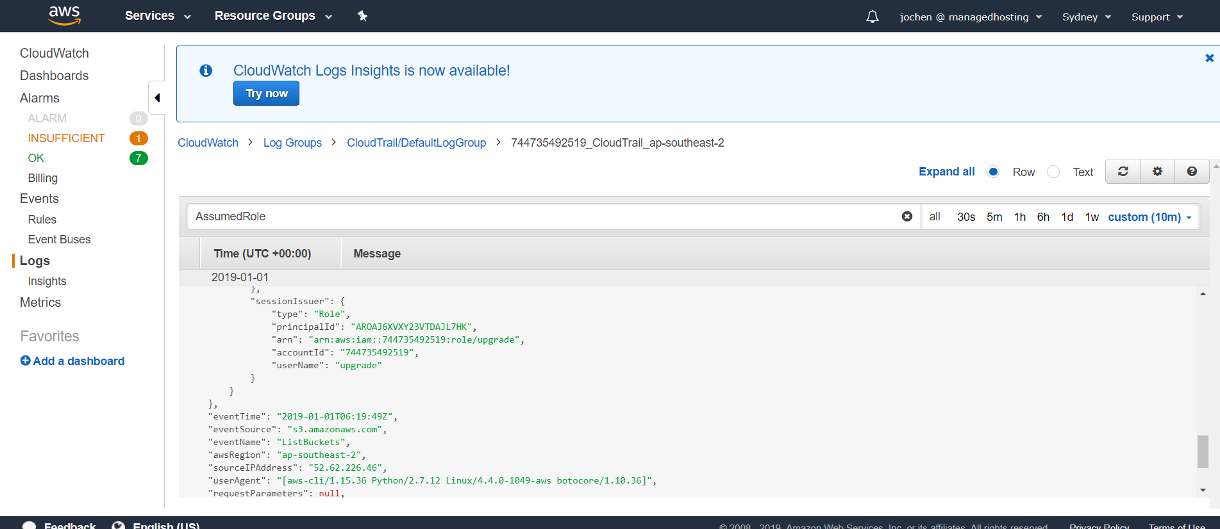Click the refresh log events icon
This screenshot has height=529, width=1220.
coord(1123,172)
